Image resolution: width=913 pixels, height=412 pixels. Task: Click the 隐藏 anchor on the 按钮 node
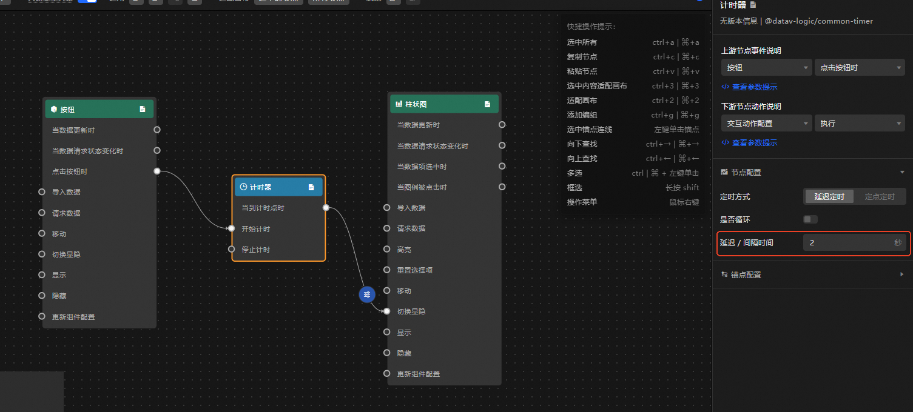pos(42,295)
